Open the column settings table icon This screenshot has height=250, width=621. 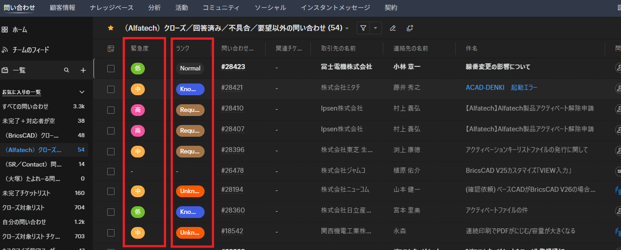click(x=111, y=49)
